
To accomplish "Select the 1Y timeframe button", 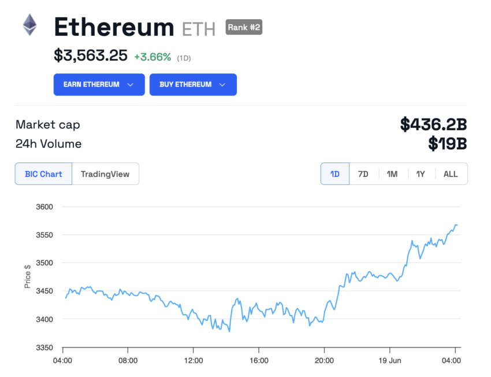I will click(421, 173).
